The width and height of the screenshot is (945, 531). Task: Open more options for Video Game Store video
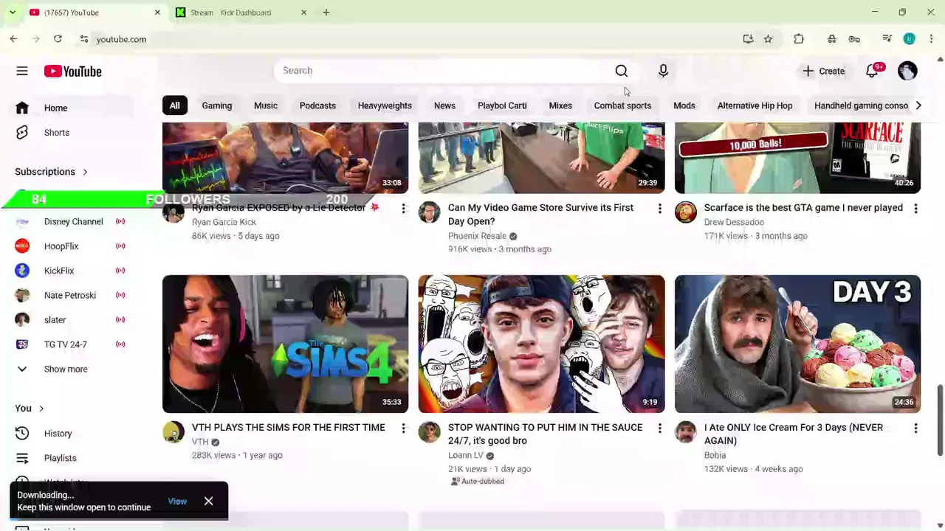click(659, 209)
